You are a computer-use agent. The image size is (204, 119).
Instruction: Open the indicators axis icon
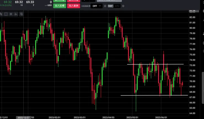point(16,14)
